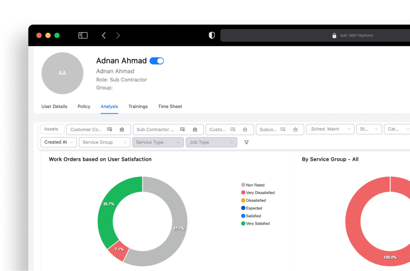Click the briefcase icon in Customer Co... field
Viewport: 410px width, 271px height.
coord(122,129)
